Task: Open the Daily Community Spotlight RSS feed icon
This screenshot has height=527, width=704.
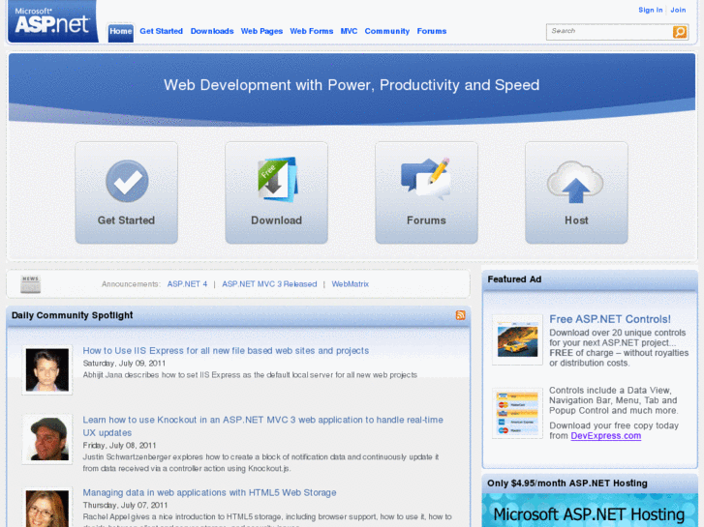Action: pos(460,315)
